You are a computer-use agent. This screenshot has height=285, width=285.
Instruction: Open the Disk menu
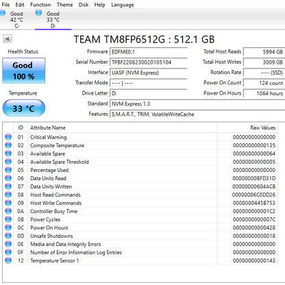84,5
